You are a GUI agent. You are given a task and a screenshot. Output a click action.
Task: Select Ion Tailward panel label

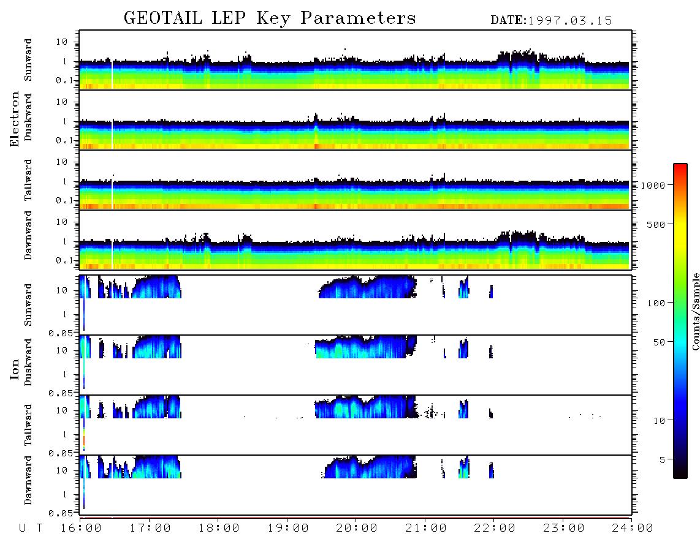pos(28,425)
